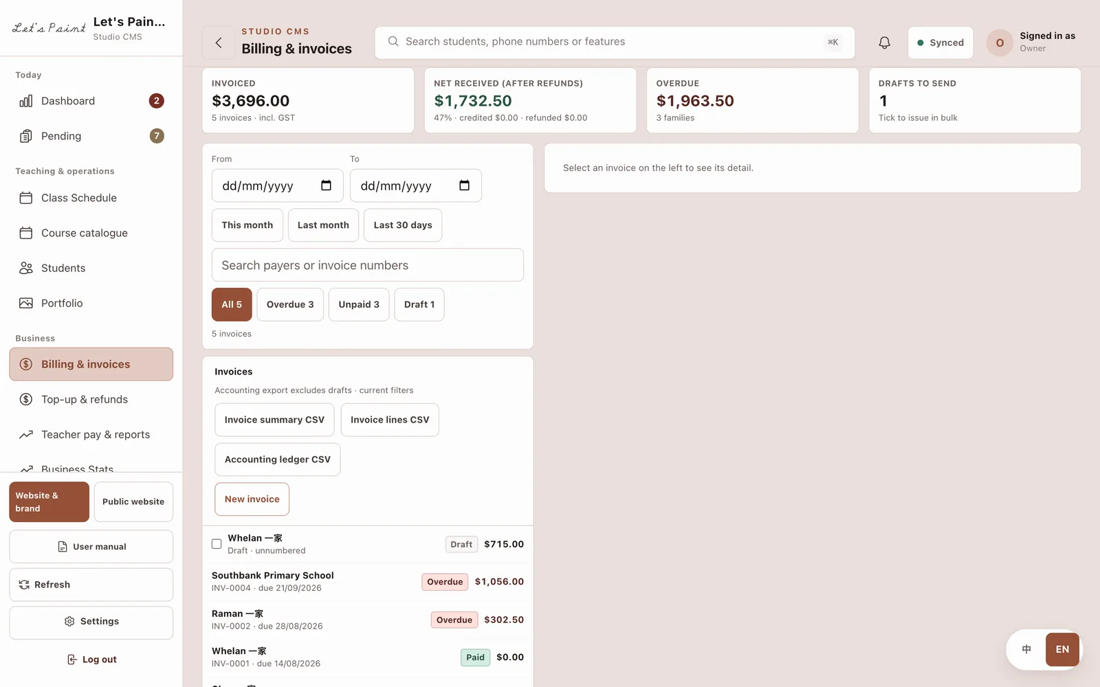Click the Refresh button
Viewport: 1100px width, 687px height.
pyautogui.click(x=91, y=585)
